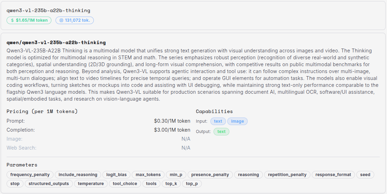Click the text input capability tag
This screenshot has width=387, height=194.
(218, 121)
